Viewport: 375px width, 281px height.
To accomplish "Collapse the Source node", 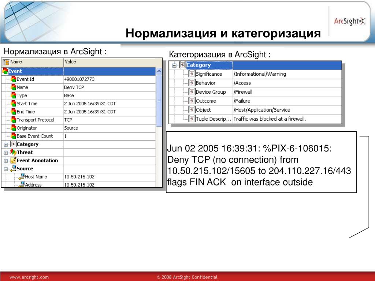I will [6, 169].
